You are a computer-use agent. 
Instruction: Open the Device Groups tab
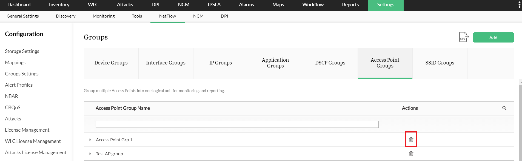[111, 63]
